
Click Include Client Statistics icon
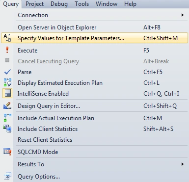pos(7,129)
